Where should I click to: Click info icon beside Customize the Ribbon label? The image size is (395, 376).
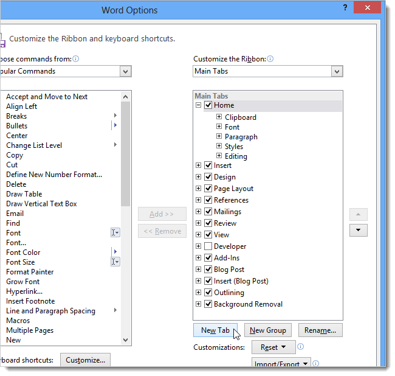(270, 59)
